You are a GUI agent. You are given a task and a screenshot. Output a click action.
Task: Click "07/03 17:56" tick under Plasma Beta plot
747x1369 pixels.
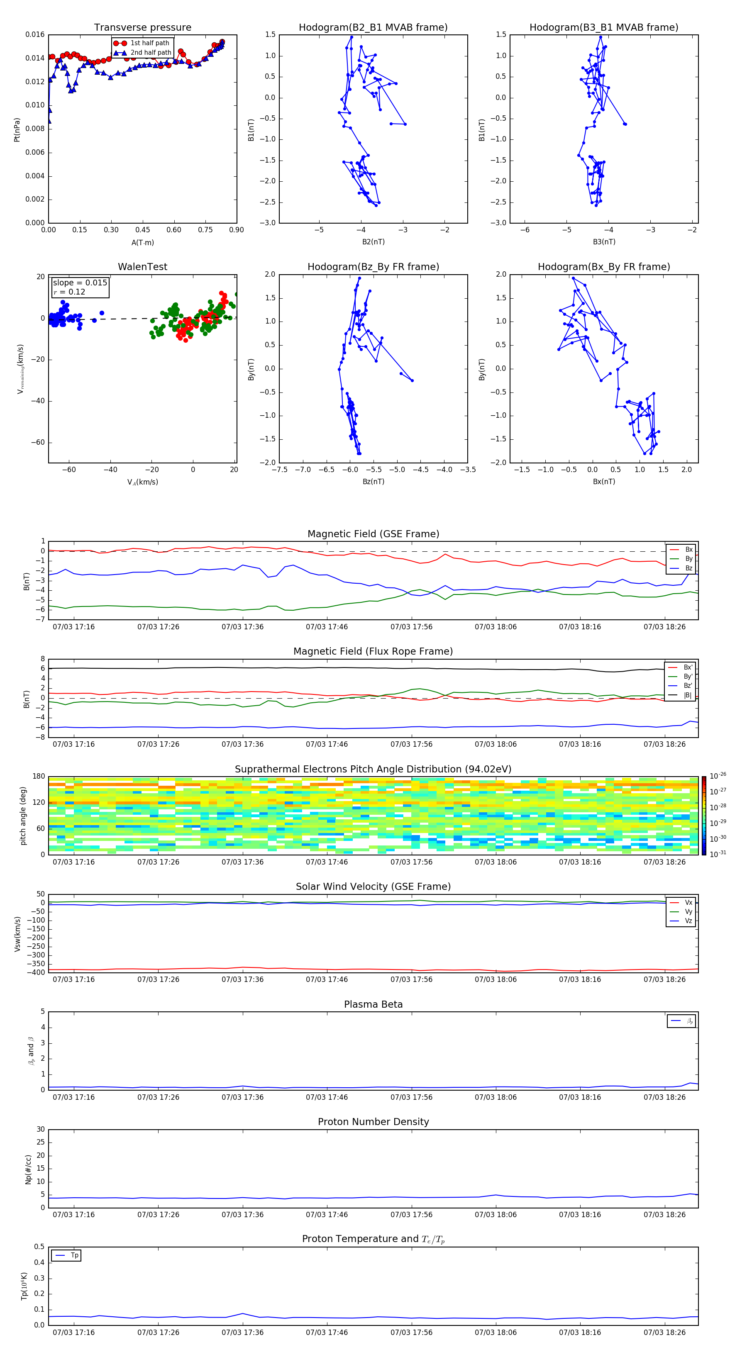click(x=412, y=1097)
